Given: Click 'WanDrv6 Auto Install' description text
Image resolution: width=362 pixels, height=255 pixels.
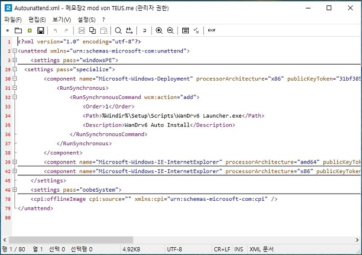Looking at the screenshot, I should point(157,125).
